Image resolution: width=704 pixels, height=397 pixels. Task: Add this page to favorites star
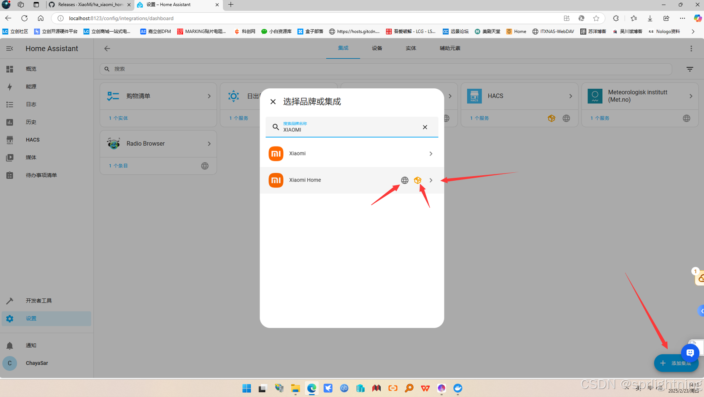596,18
